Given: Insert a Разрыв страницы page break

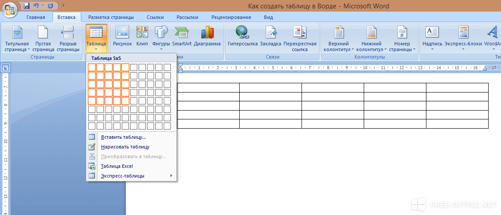Looking at the screenshot, I should [68, 39].
